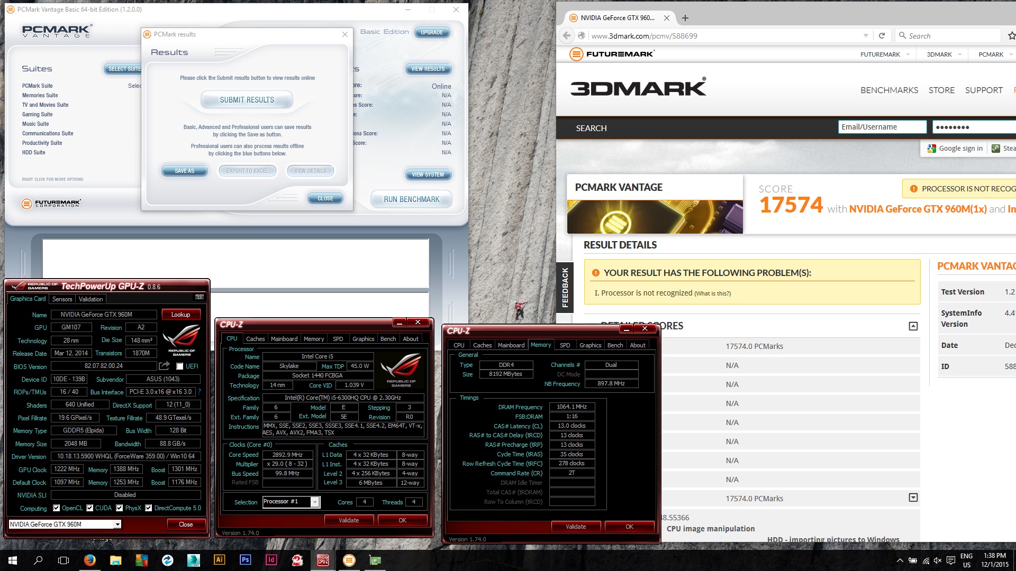Switch to the Sensors tab in GPU-Z

pos(62,299)
